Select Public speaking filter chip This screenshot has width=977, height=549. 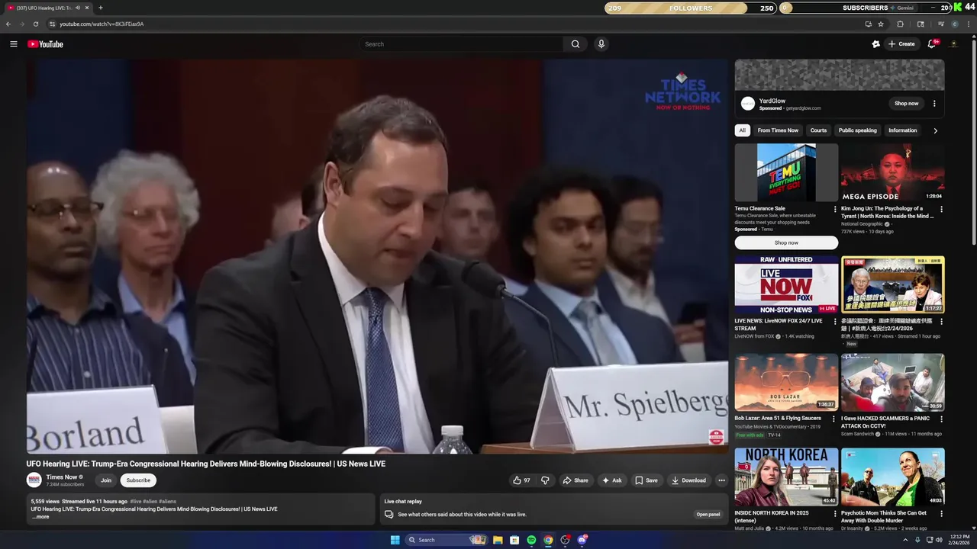(x=857, y=130)
